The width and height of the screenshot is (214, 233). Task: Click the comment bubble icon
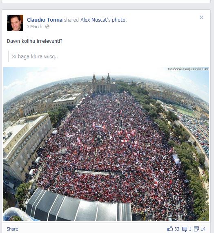(185, 229)
